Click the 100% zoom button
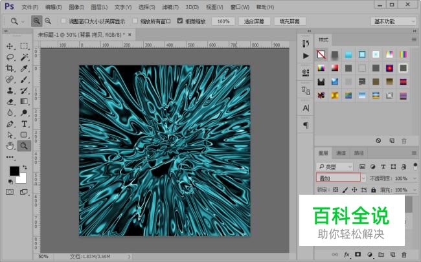Image resolution: width=421 pixels, height=262 pixels. (223, 21)
